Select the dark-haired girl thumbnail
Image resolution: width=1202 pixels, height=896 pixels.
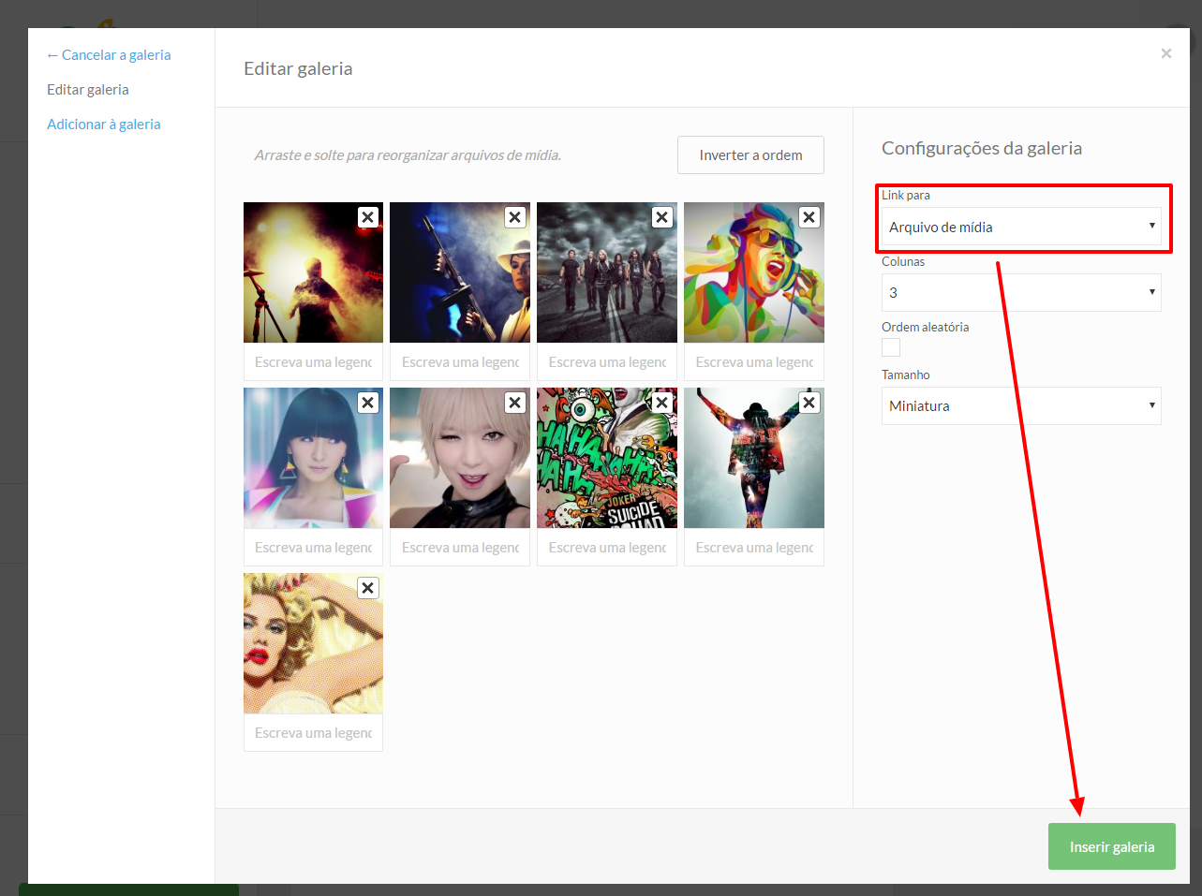[313, 458]
